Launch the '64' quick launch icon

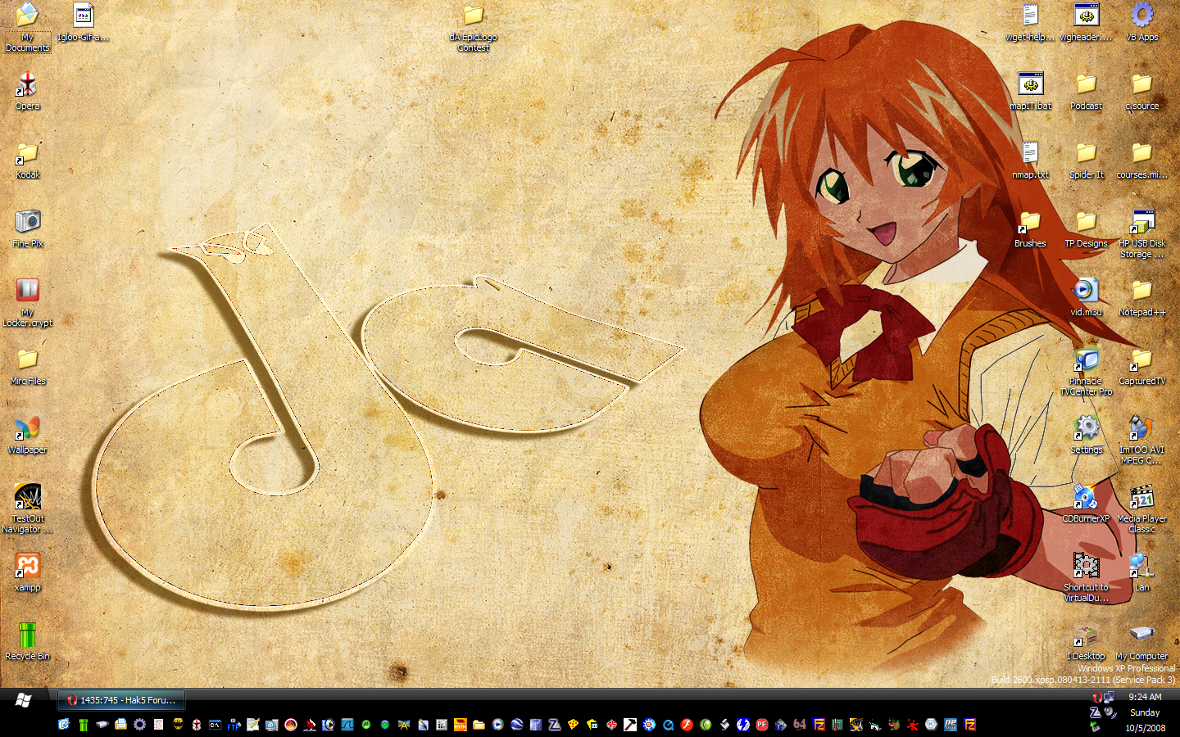pyautogui.click(x=800, y=725)
